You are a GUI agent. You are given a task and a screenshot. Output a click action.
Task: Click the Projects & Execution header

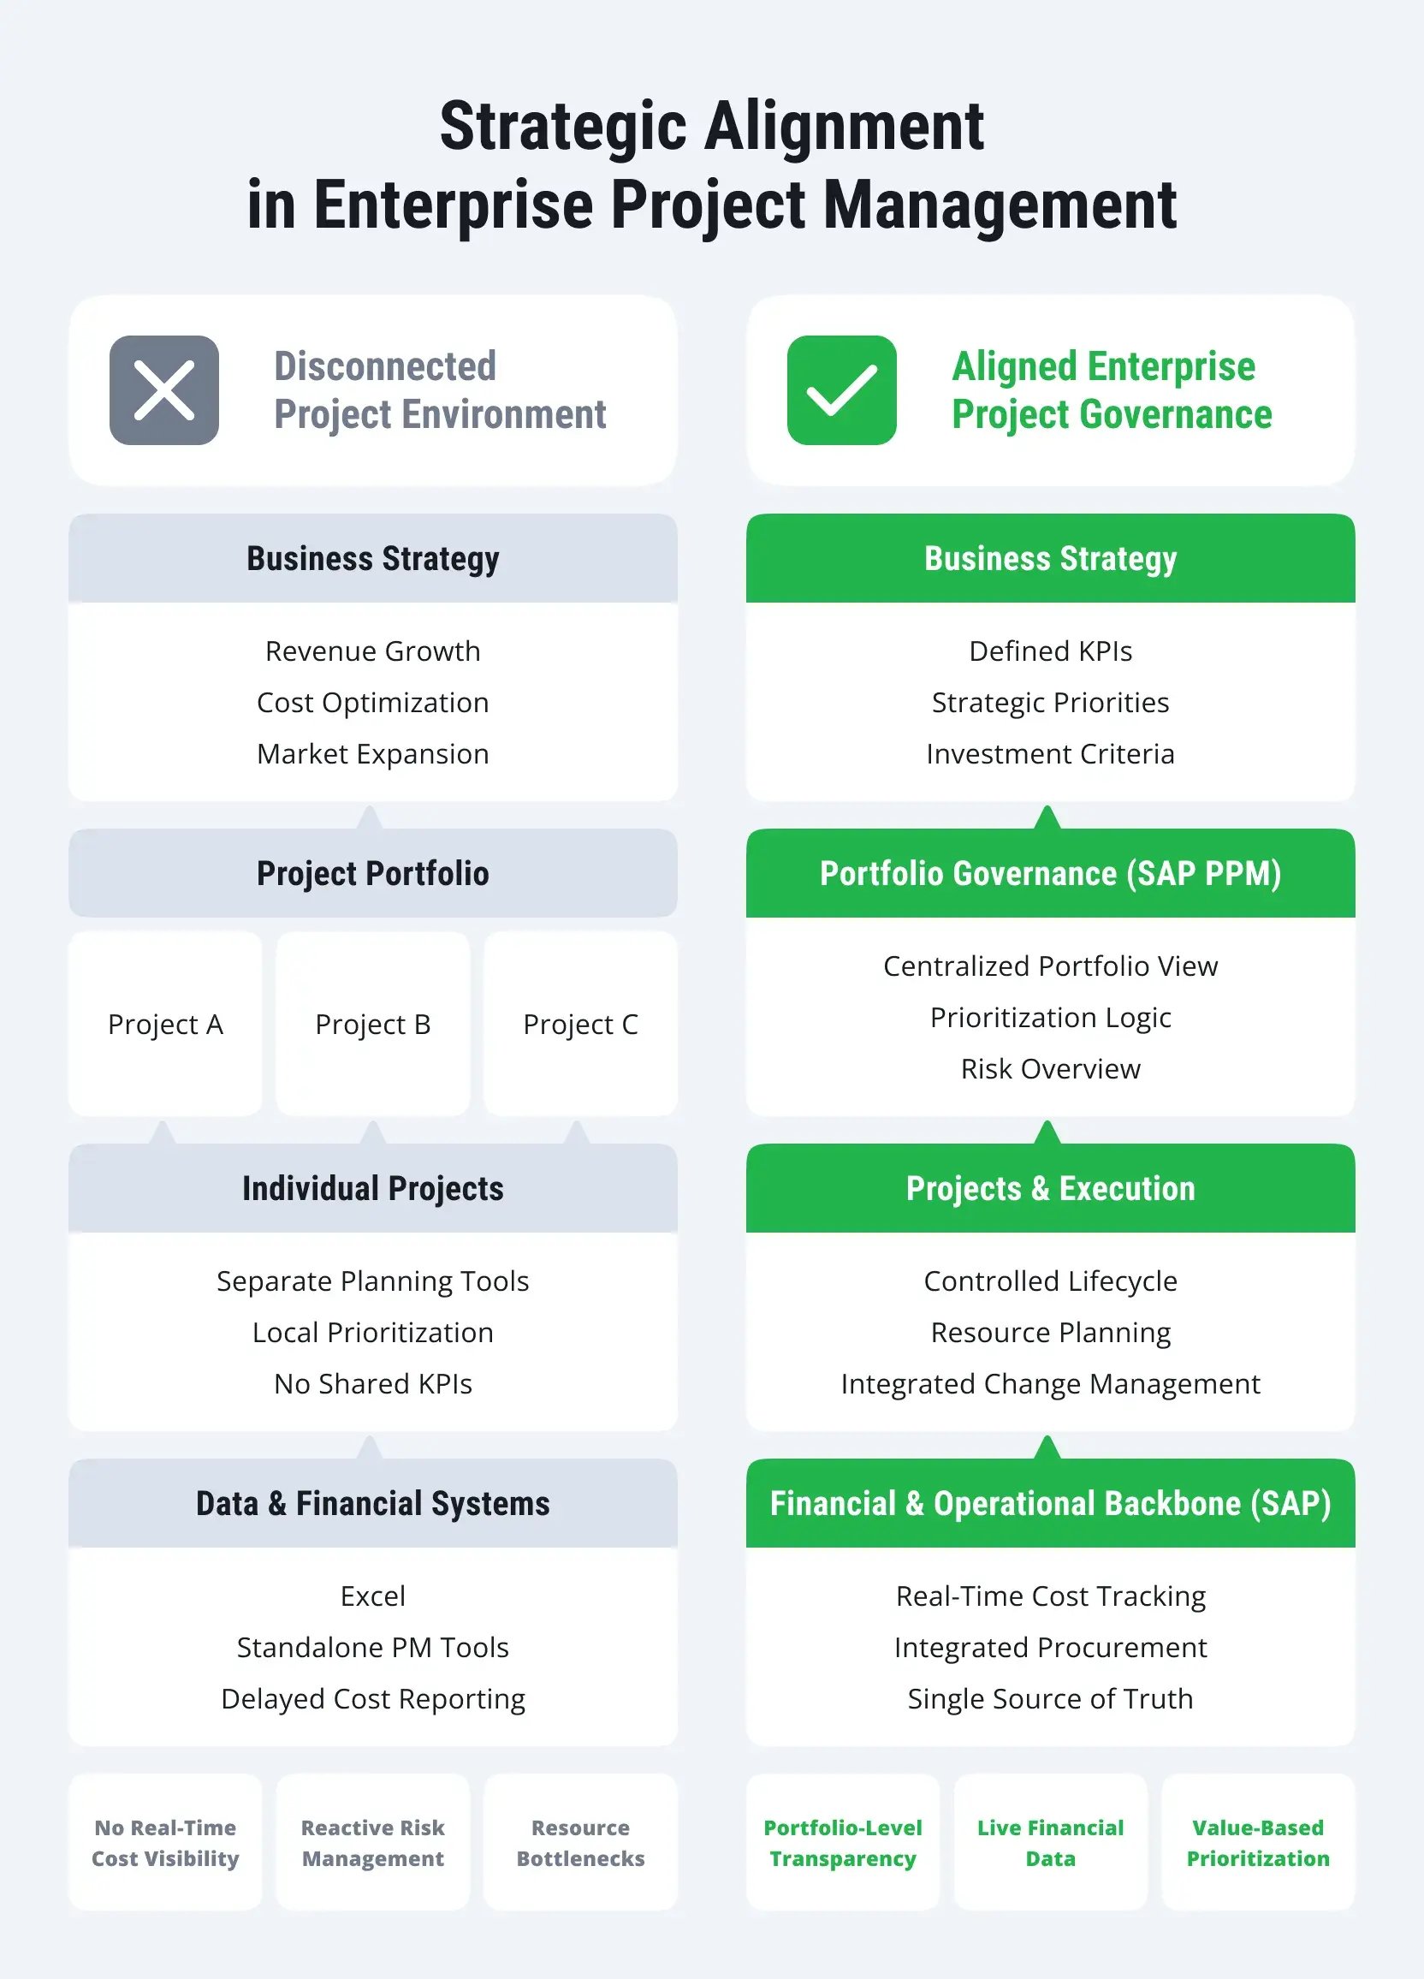(x=1050, y=1188)
